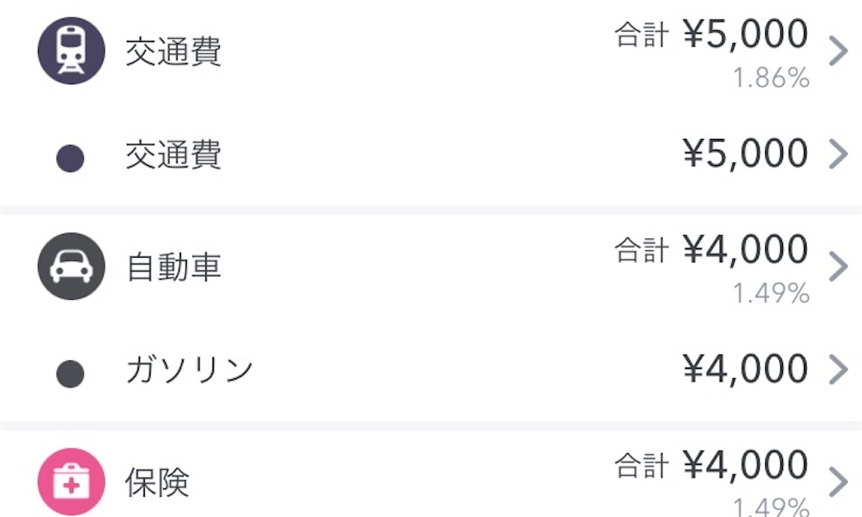
Task: Open 自動車 category total chevron
Action: [x=838, y=266]
